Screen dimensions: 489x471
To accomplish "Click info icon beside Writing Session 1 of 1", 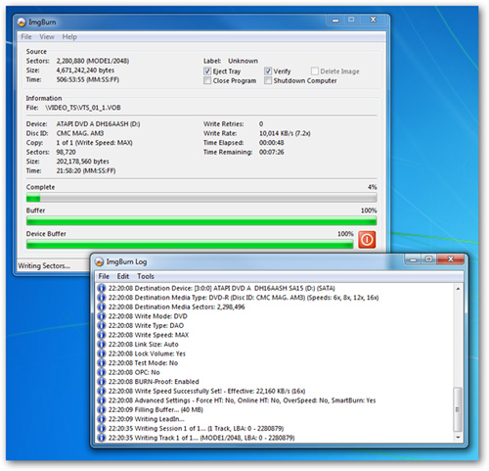I will (102, 429).
